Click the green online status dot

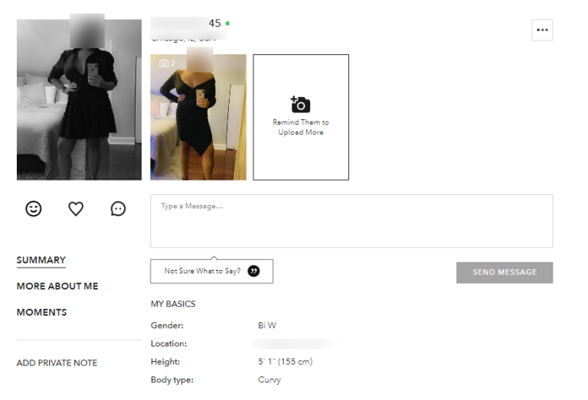pyautogui.click(x=227, y=23)
